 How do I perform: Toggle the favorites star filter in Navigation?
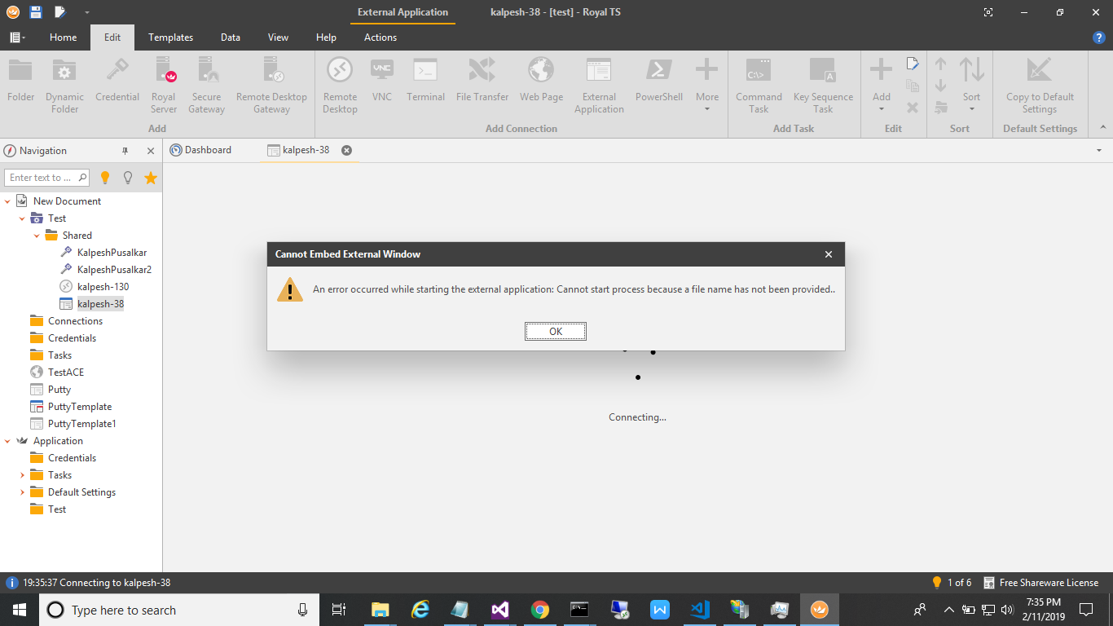[151, 178]
